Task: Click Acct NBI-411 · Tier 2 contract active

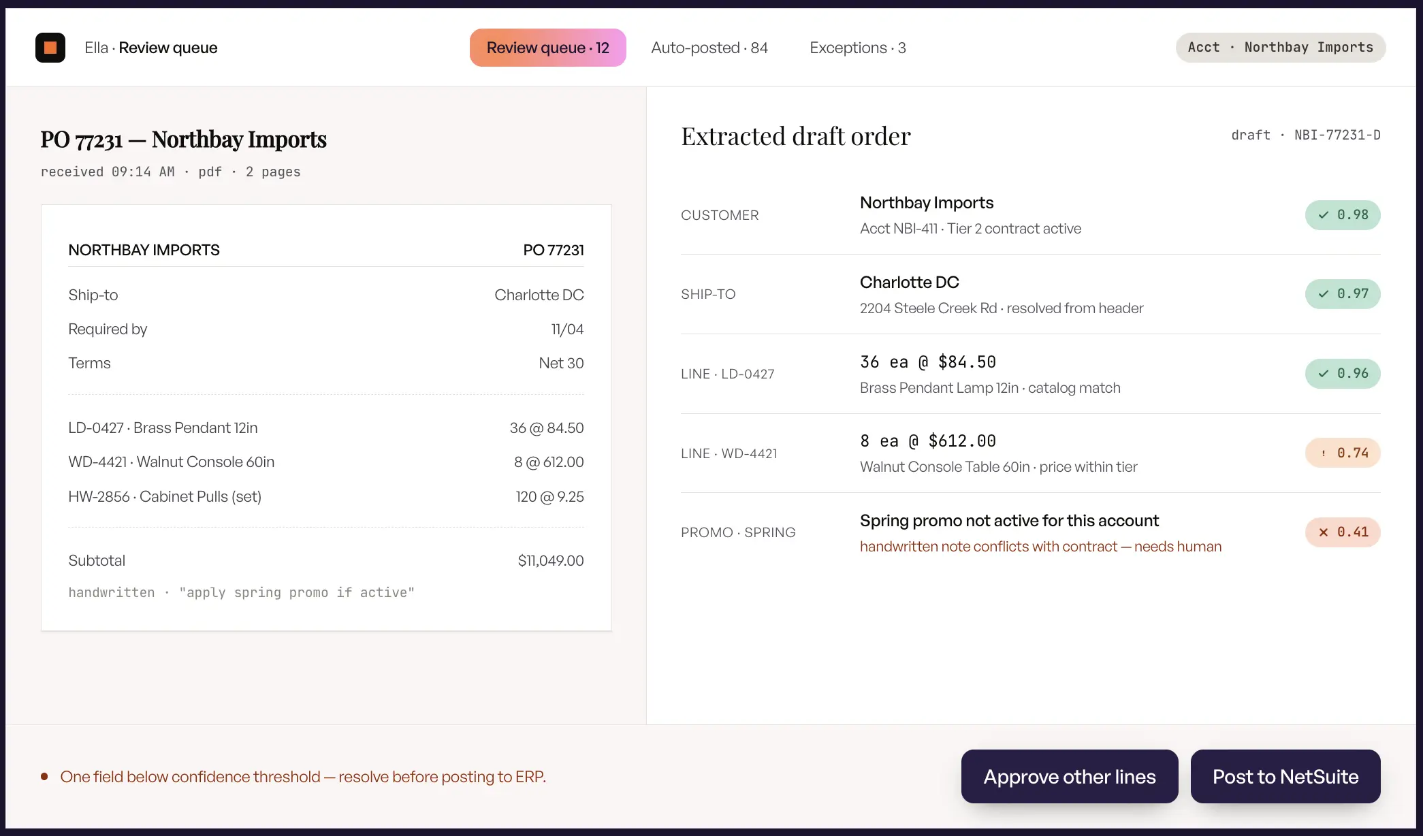Action: (970, 229)
